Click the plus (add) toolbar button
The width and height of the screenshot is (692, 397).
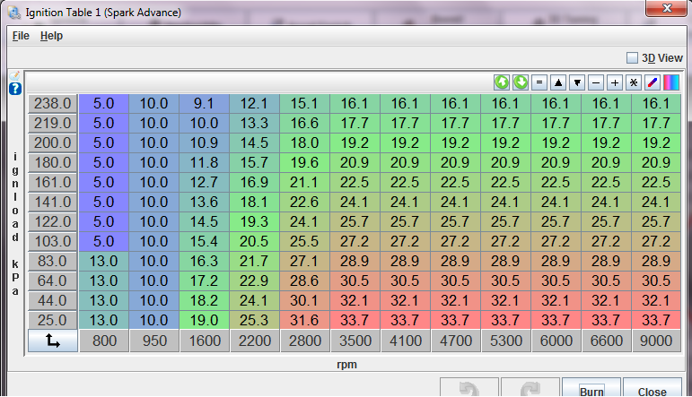(615, 82)
